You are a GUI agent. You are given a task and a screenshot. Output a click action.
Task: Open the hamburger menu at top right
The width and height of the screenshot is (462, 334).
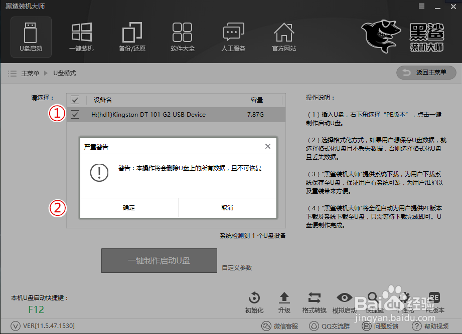[421, 6]
